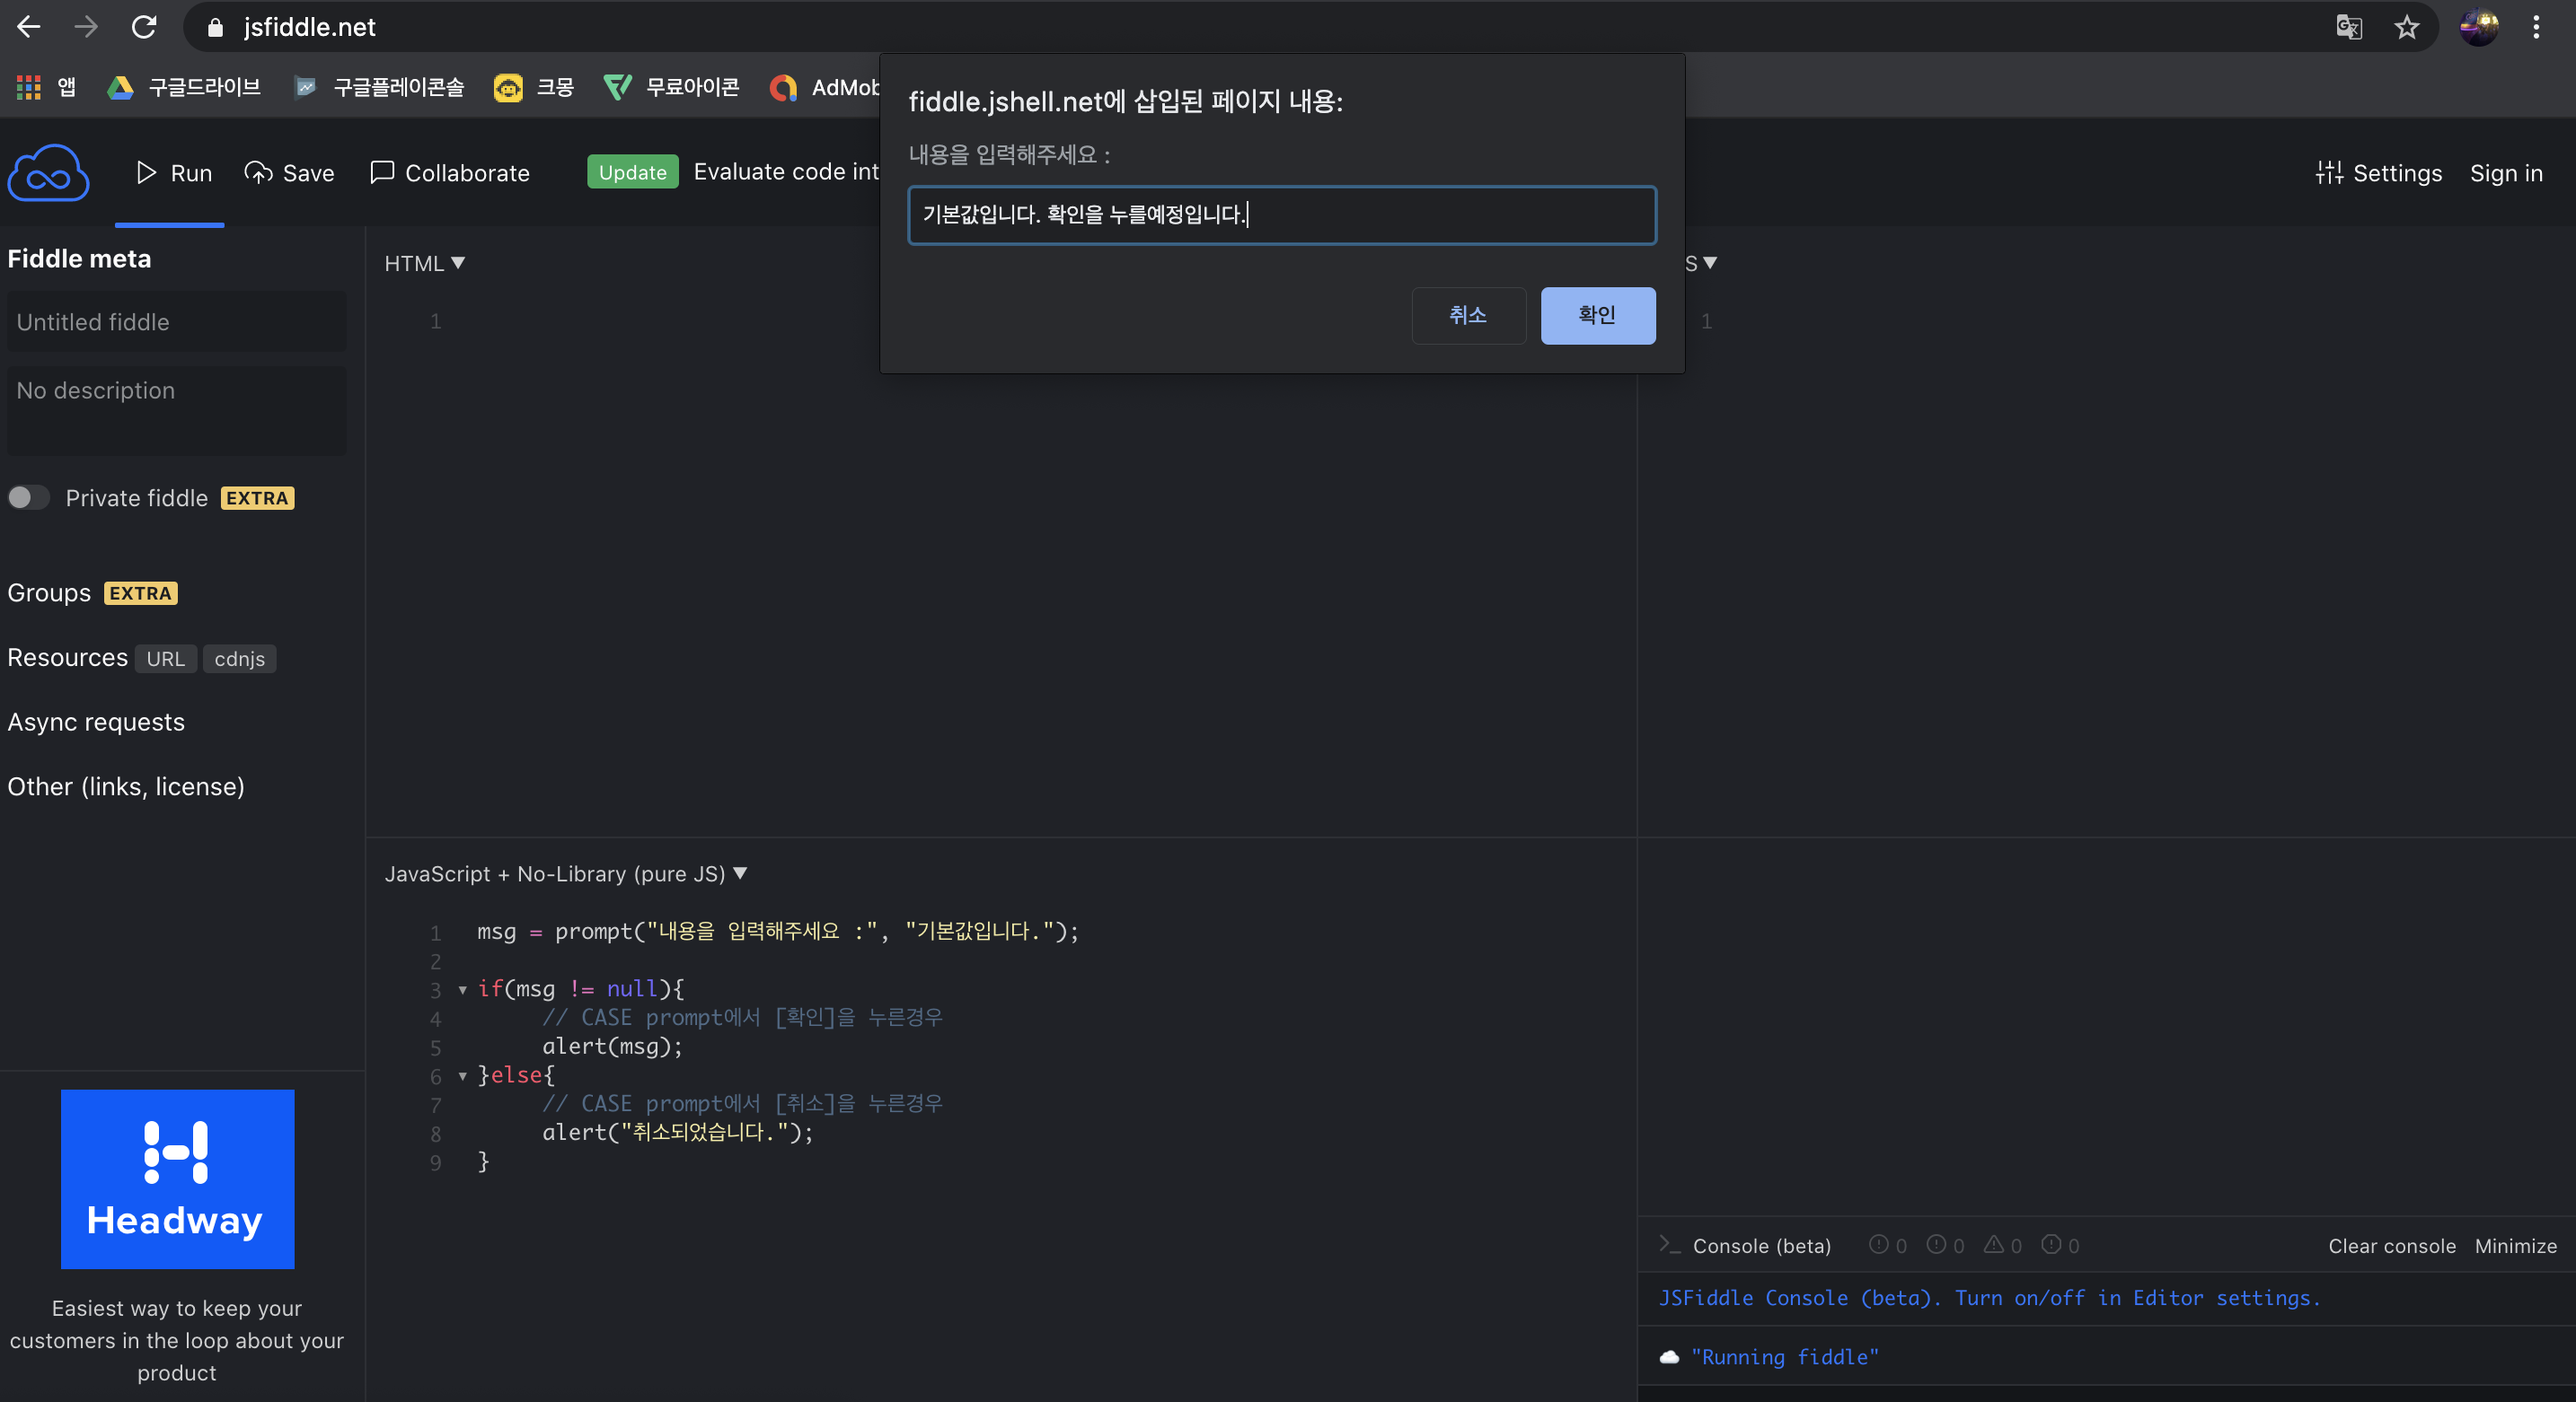Open Async requests section
The width and height of the screenshot is (2576, 1402).
[96, 722]
